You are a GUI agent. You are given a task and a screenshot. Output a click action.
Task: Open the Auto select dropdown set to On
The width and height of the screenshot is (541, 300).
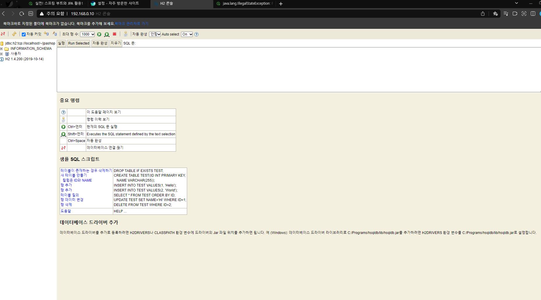187,34
